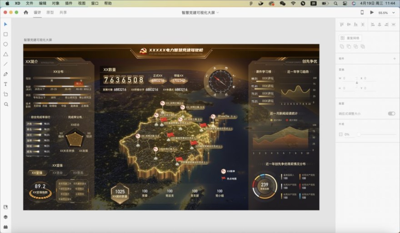The height and width of the screenshot is (233, 400).
Task: Open the 对象 menu
Action: click(55, 3)
